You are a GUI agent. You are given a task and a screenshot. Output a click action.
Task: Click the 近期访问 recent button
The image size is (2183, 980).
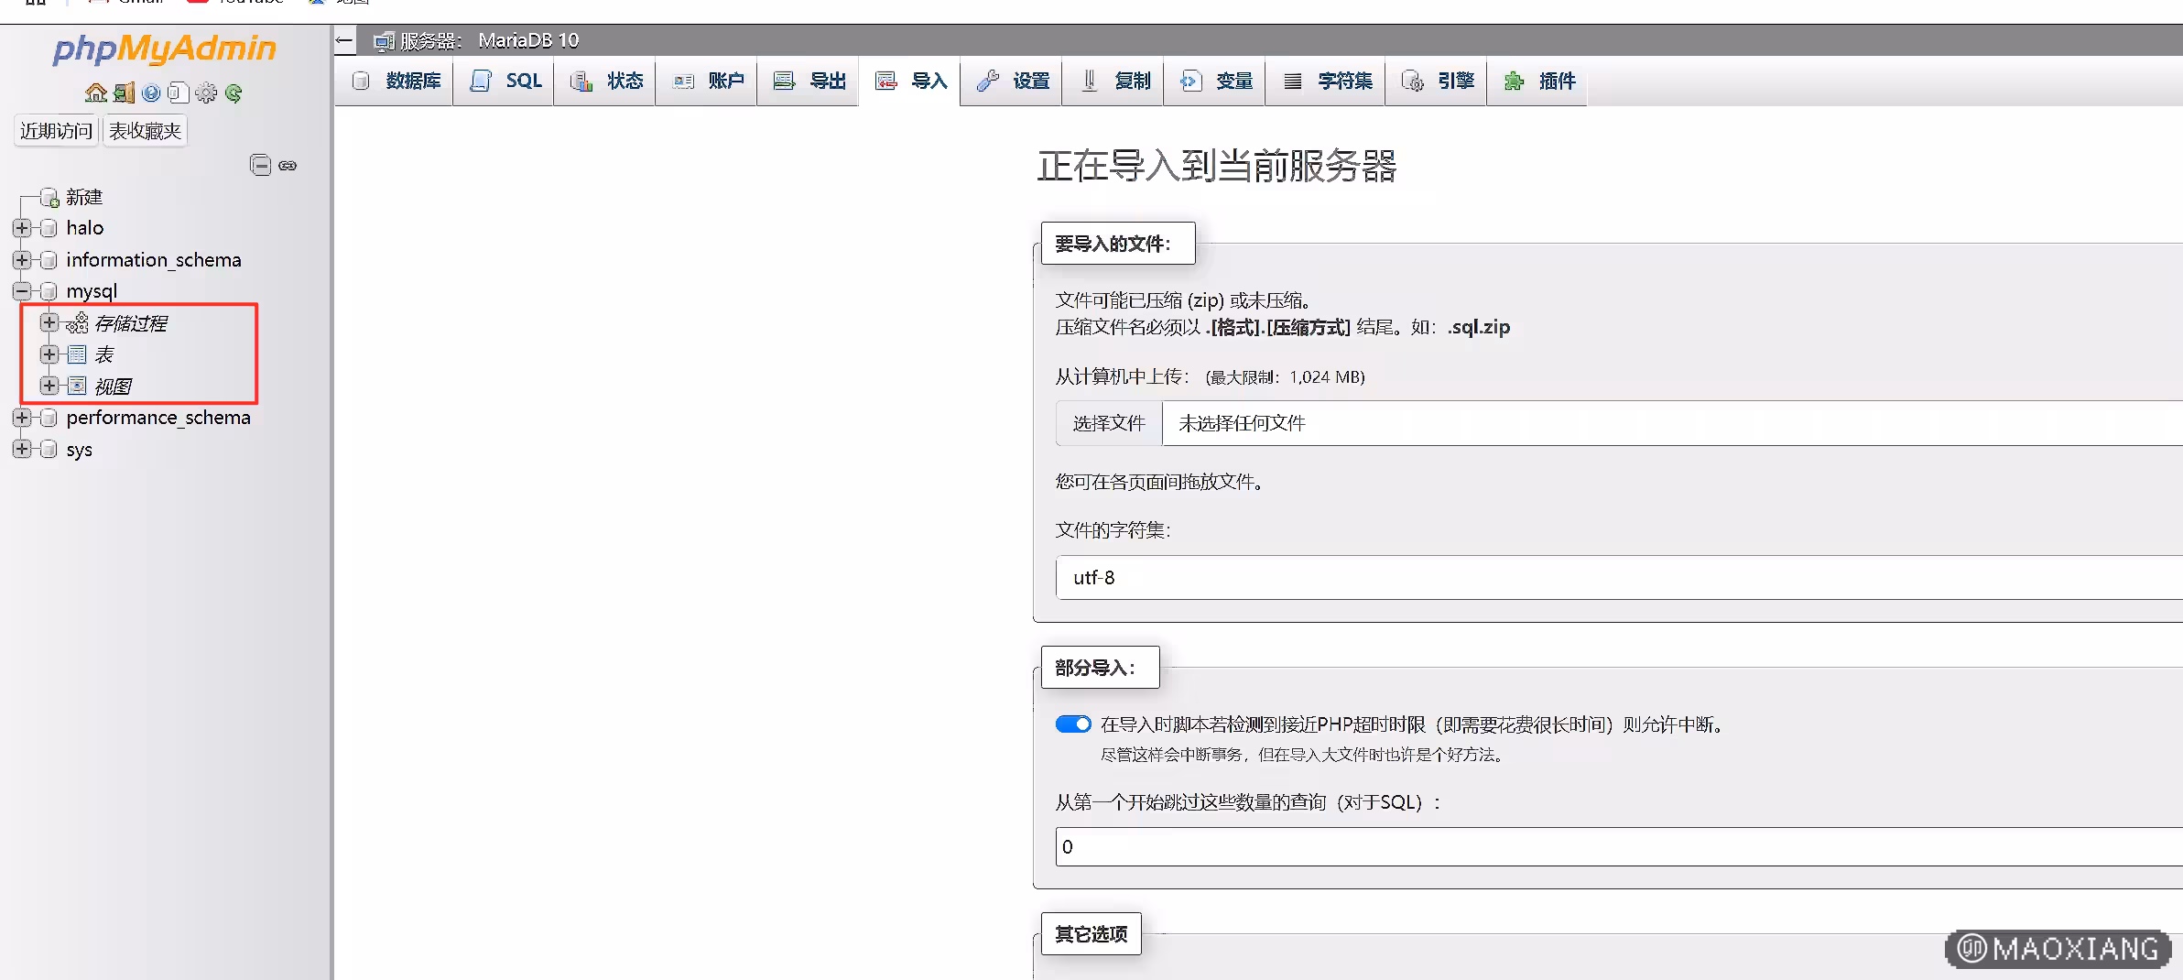coord(56,131)
